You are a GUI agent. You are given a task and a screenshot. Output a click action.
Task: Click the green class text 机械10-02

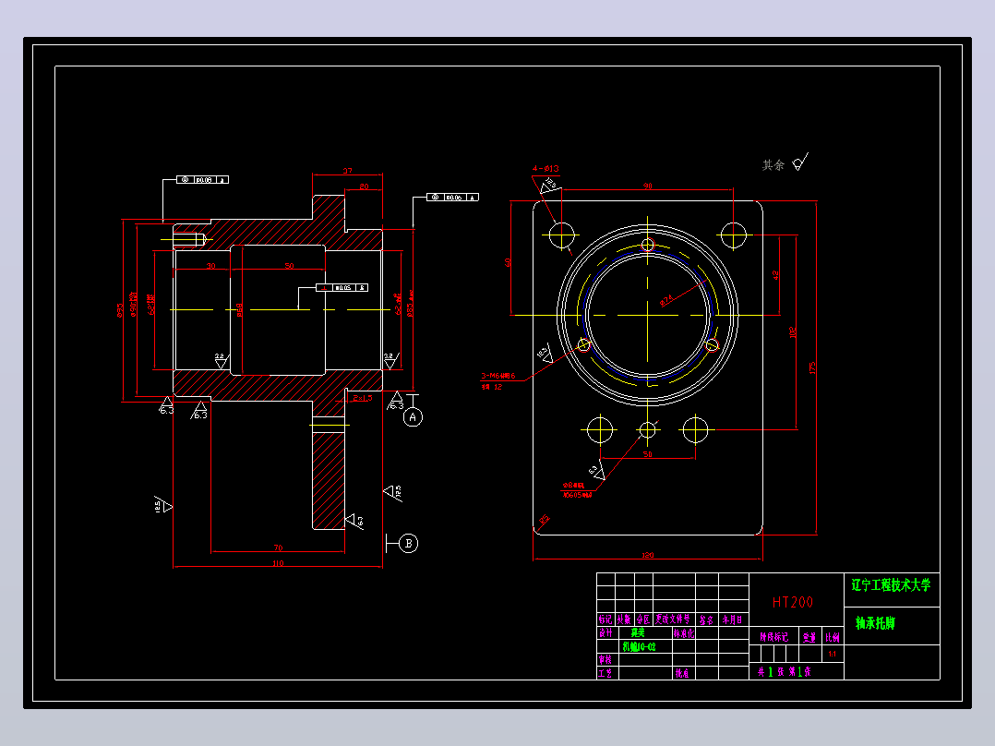pyautogui.click(x=639, y=647)
